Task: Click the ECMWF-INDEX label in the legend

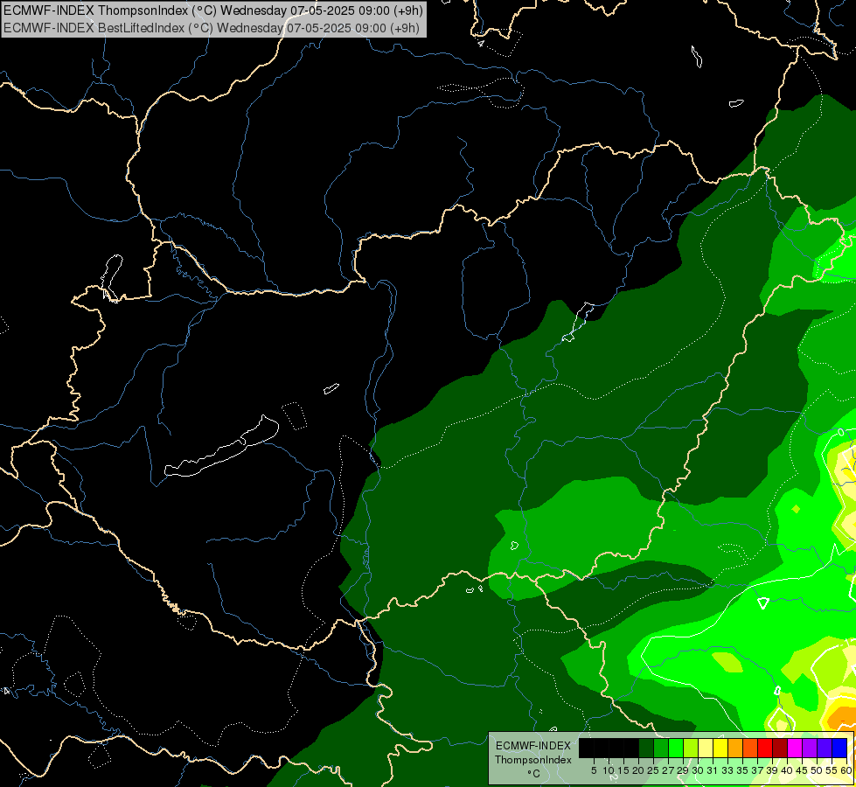Action: [x=533, y=746]
